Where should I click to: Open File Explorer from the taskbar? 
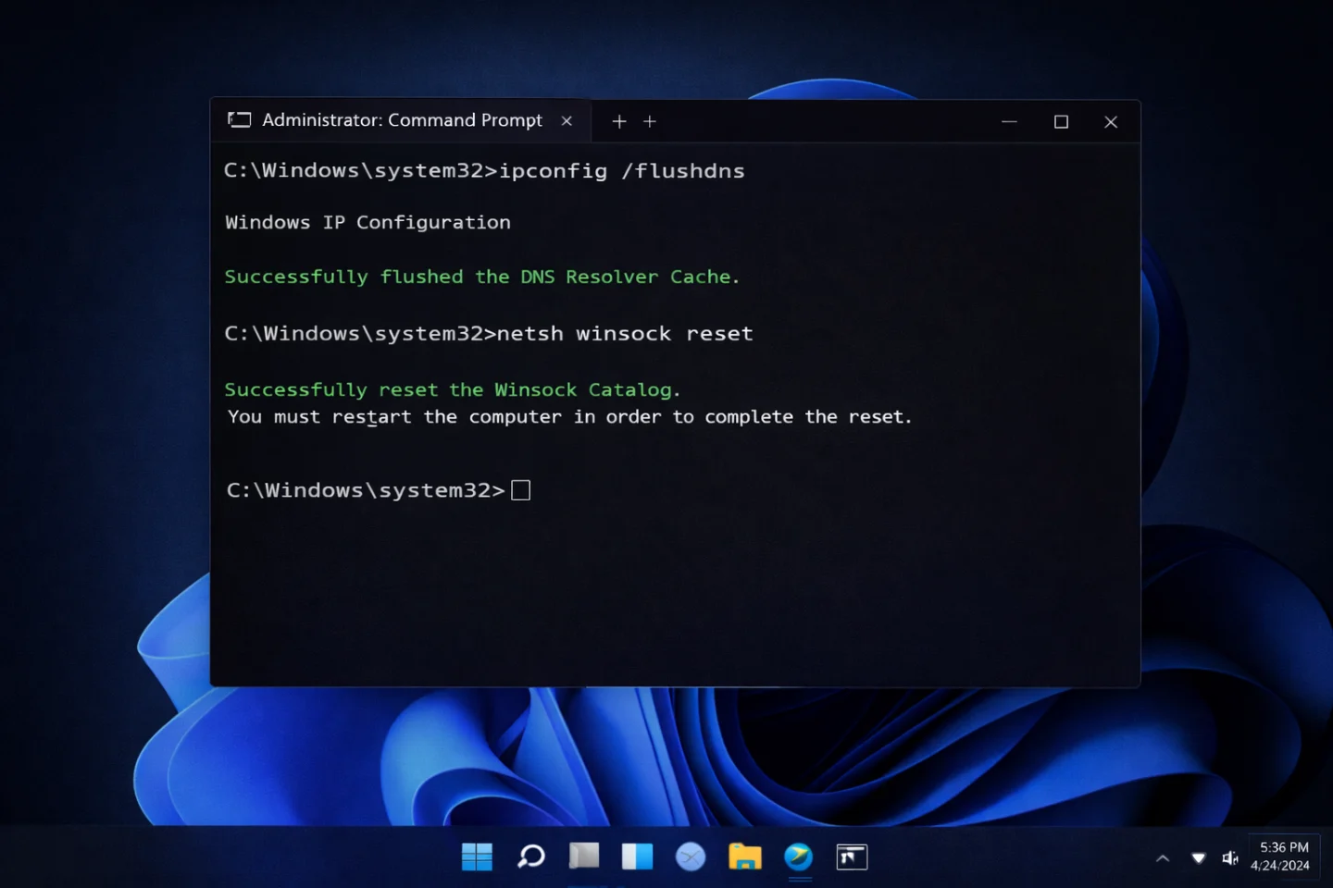744,857
